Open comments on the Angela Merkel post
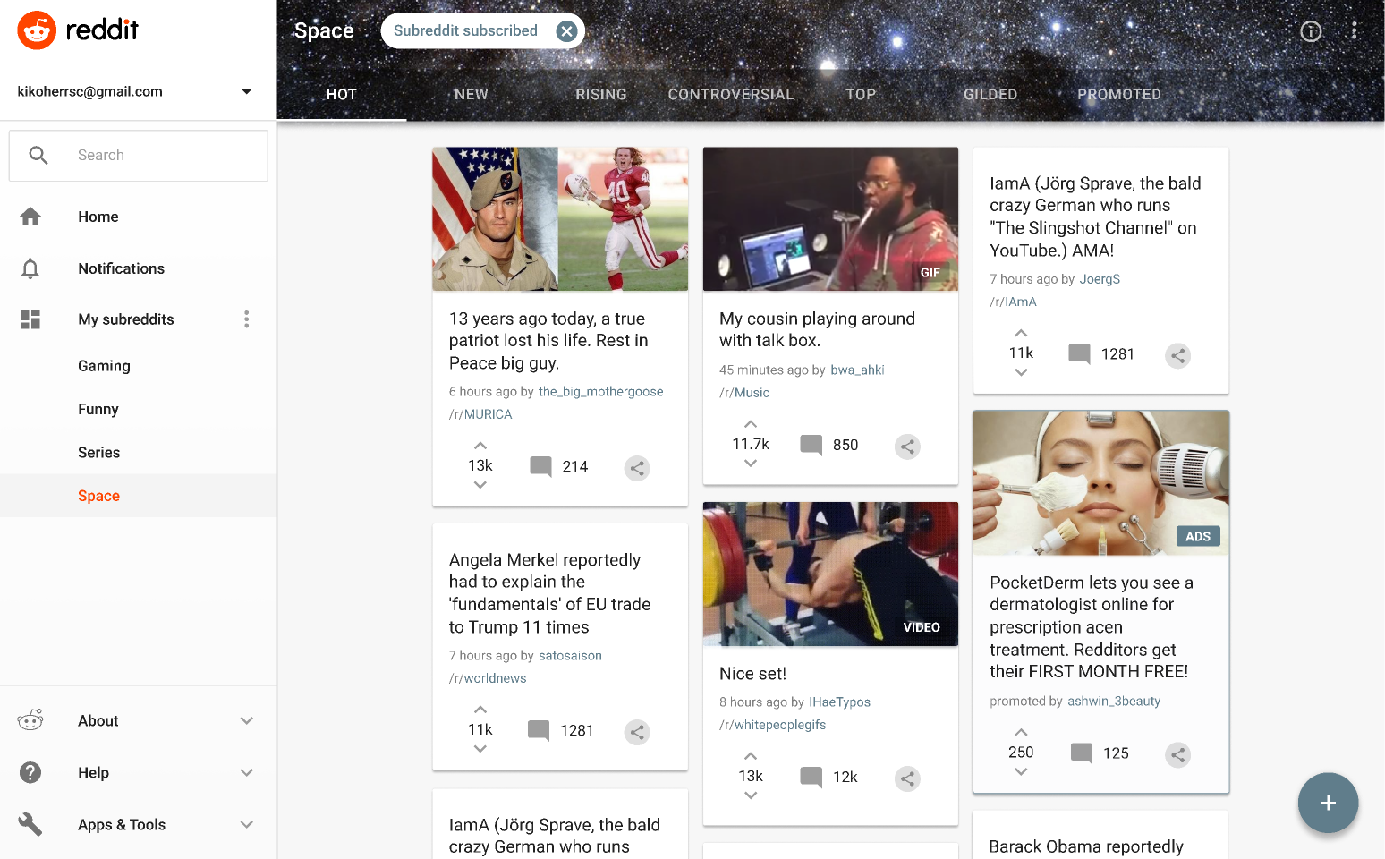1385x859 pixels. [539, 730]
